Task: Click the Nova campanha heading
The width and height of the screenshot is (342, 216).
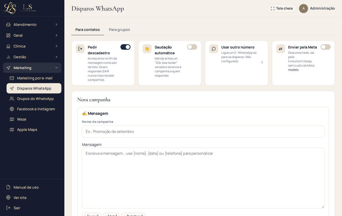Action: (x=94, y=100)
